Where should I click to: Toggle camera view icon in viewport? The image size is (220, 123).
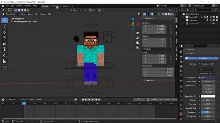tap(137, 43)
